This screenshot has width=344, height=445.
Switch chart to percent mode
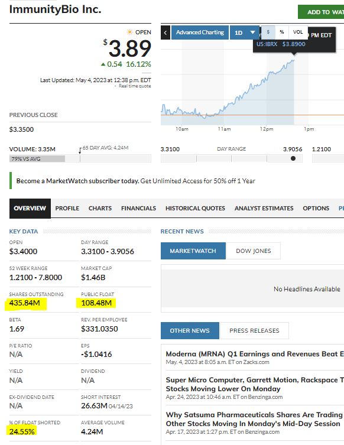tap(282, 32)
